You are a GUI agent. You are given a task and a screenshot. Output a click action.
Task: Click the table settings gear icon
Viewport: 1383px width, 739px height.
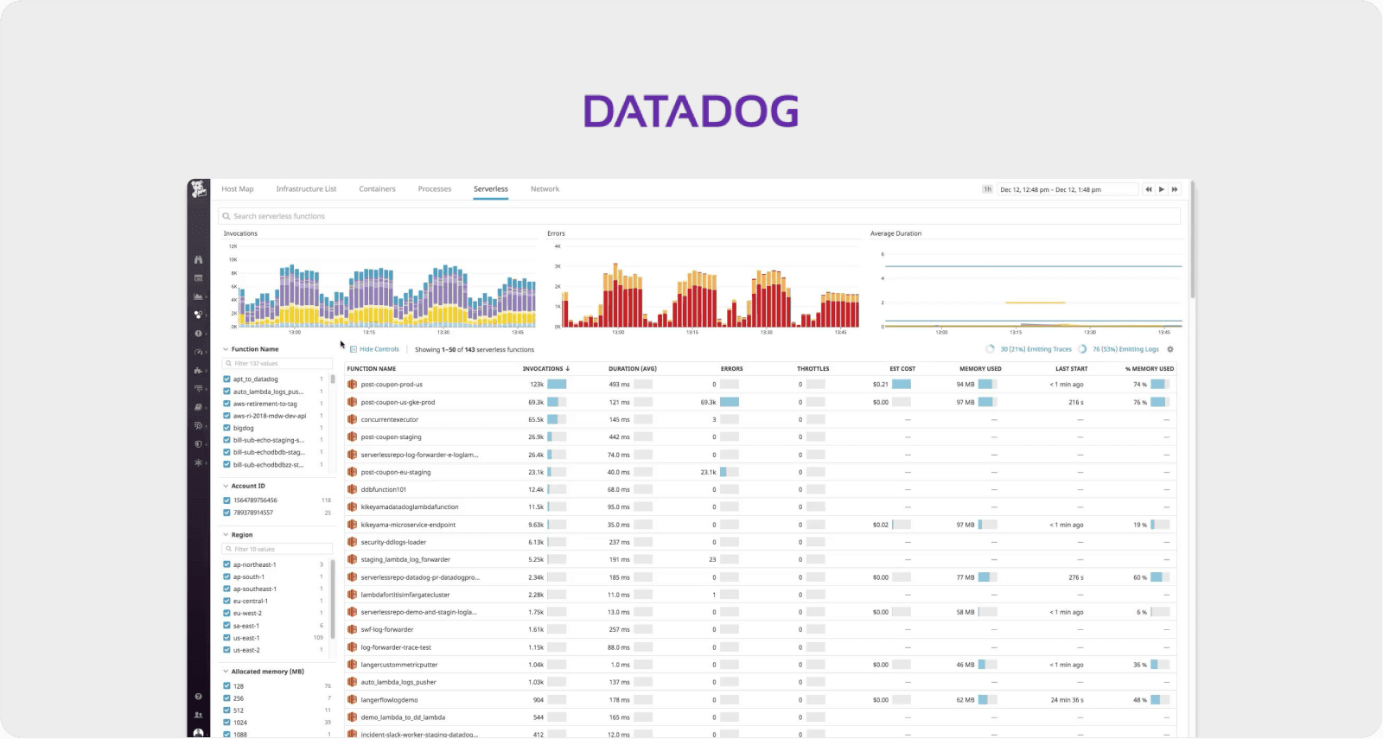1170,349
